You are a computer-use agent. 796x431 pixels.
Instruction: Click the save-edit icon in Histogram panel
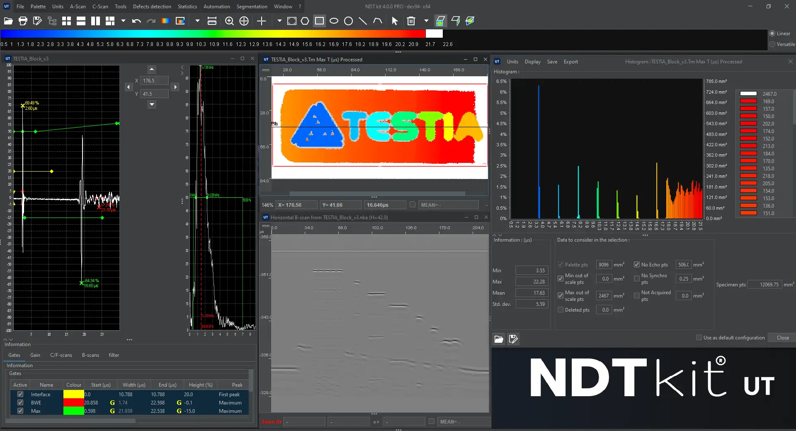pos(513,339)
